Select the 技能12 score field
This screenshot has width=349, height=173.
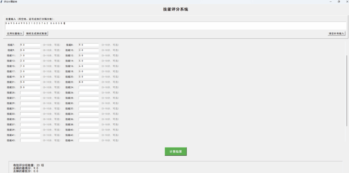pyautogui.click(x=89, y=55)
